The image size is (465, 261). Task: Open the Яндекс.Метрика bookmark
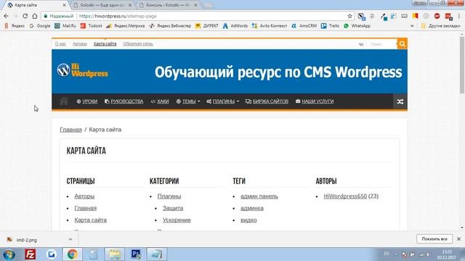(x=126, y=26)
